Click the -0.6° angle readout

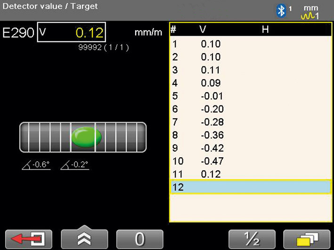click(36, 165)
